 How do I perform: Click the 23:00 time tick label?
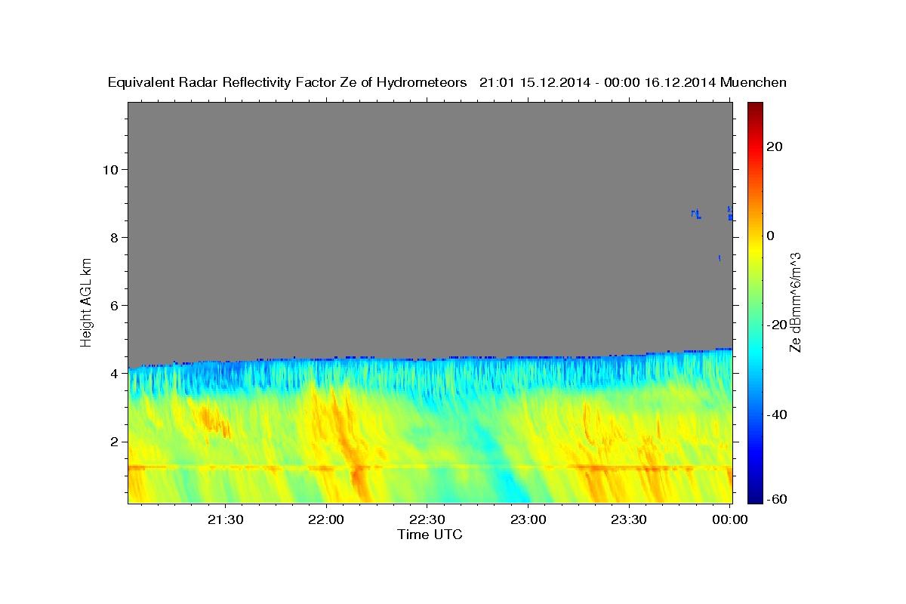click(528, 519)
